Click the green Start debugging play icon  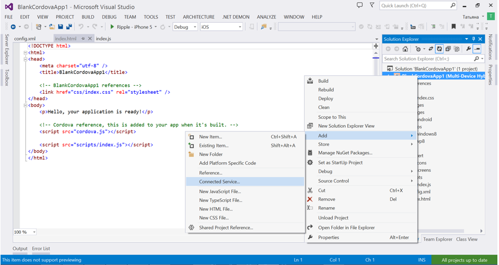point(112,27)
